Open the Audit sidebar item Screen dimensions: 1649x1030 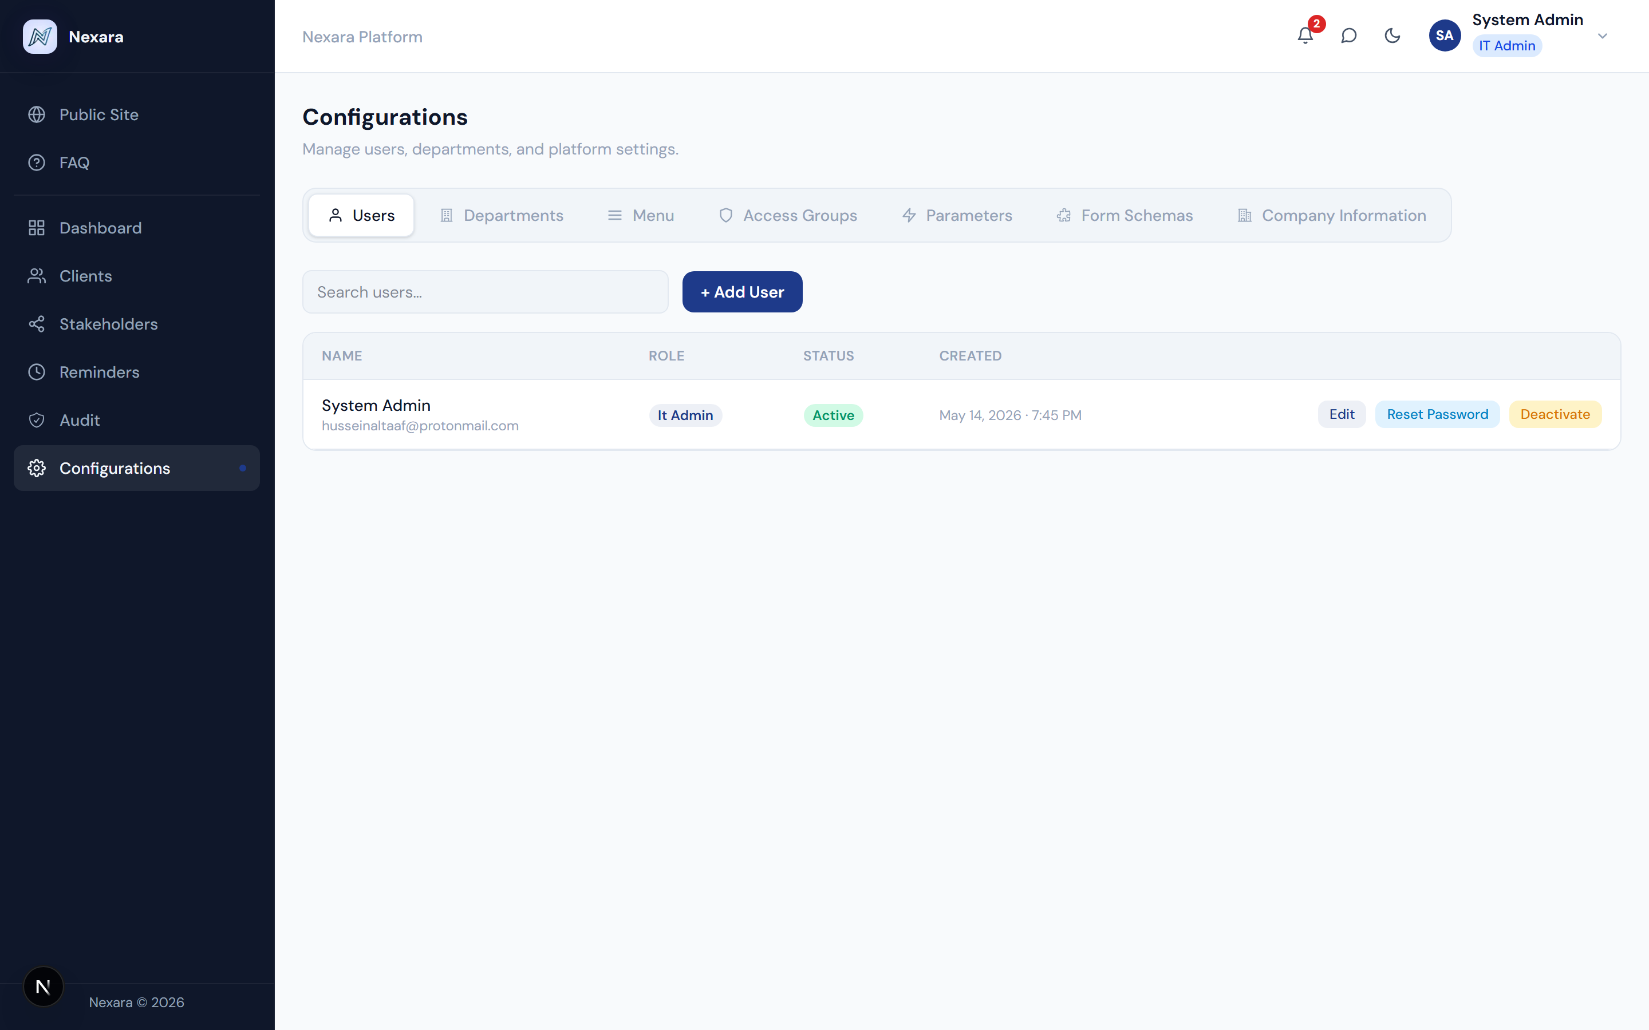[x=137, y=421]
